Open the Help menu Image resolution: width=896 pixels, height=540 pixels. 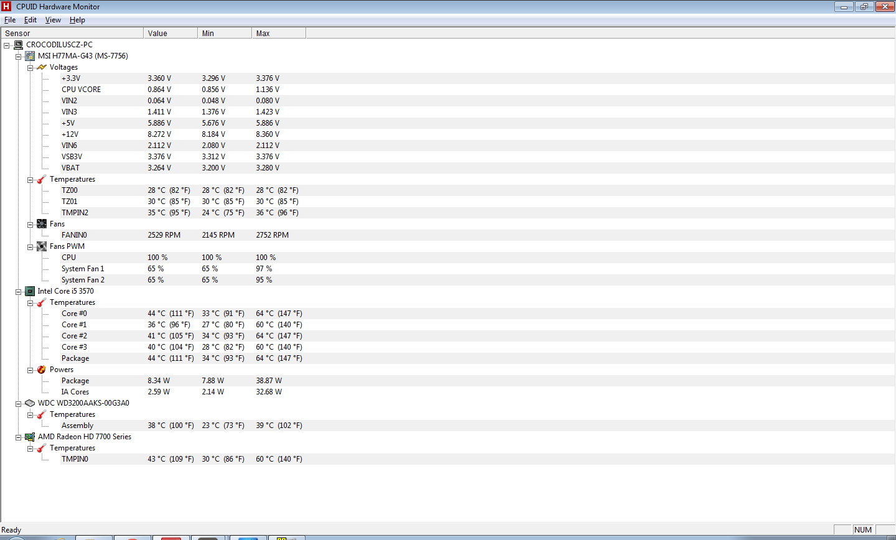77,20
